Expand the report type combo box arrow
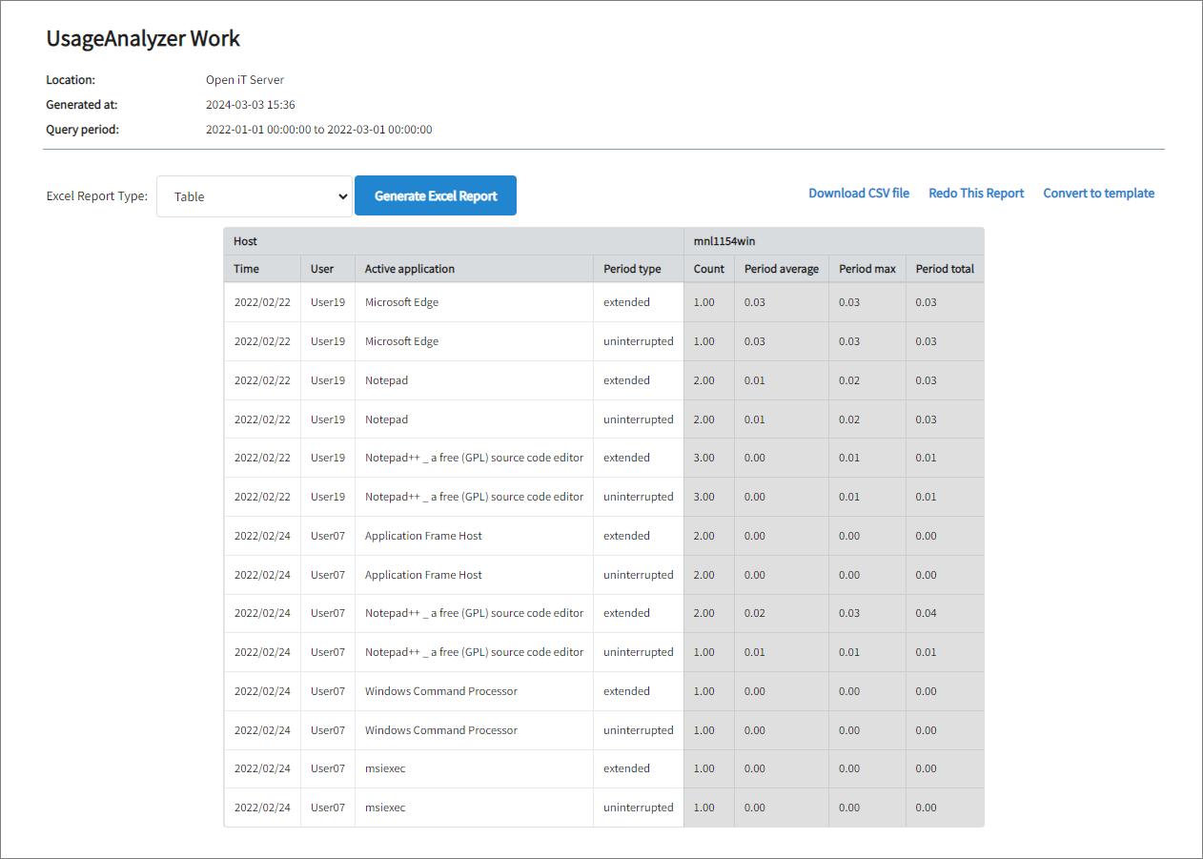The width and height of the screenshot is (1203, 859). pos(341,196)
